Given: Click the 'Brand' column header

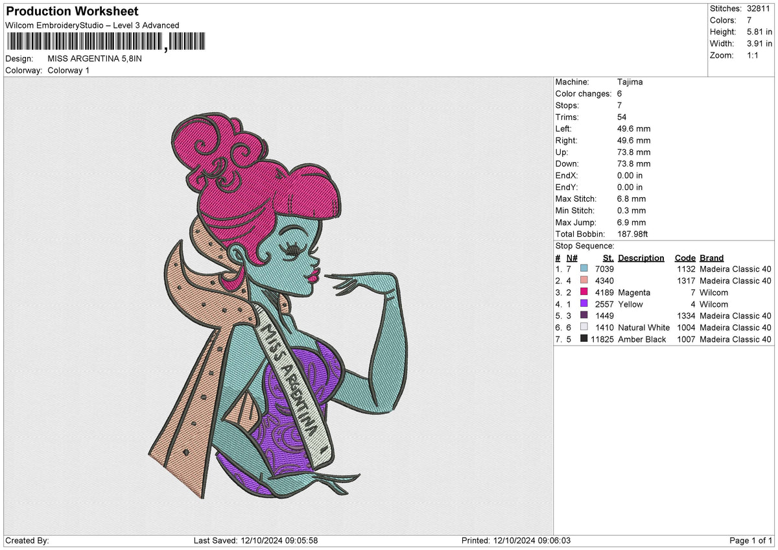Looking at the screenshot, I should coord(712,258).
